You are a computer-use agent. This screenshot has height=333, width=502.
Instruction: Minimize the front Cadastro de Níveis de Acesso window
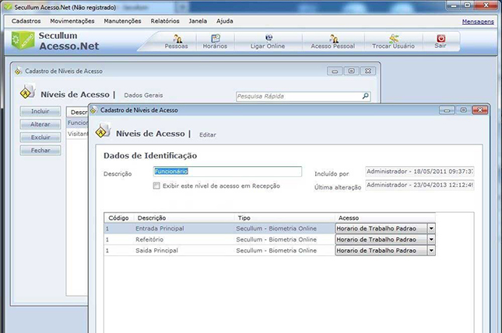[447, 110]
